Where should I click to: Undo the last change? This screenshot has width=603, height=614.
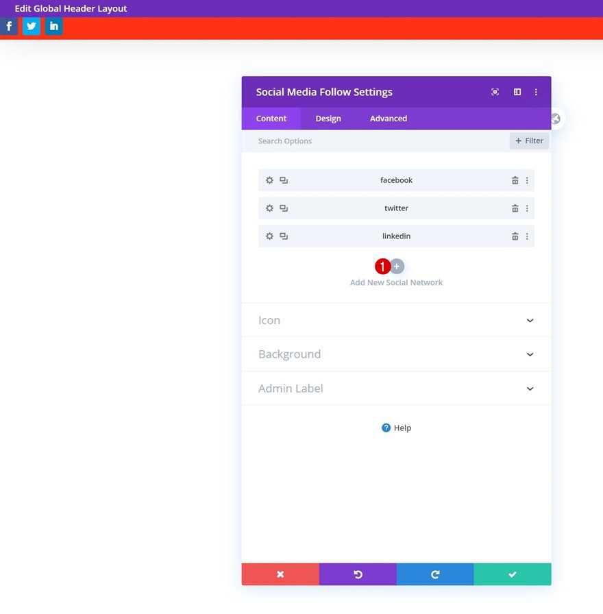[x=358, y=574]
